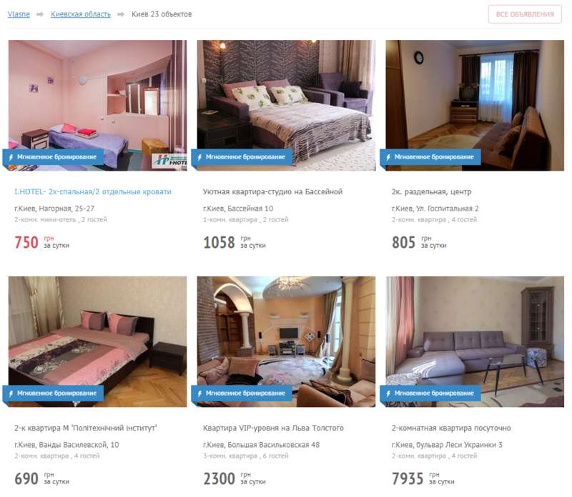572x497 pixels.
Task: Click instant booking badge on Політехнічний apartment photo
Action: 53,393
